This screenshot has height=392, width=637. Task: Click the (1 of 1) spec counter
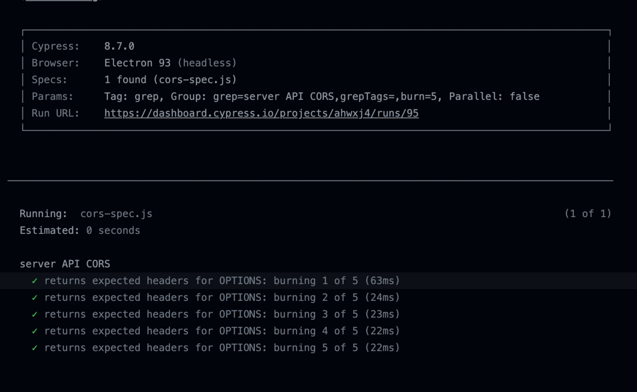point(588,214)
